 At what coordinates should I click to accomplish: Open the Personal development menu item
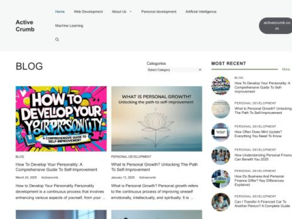click(159, 12)
